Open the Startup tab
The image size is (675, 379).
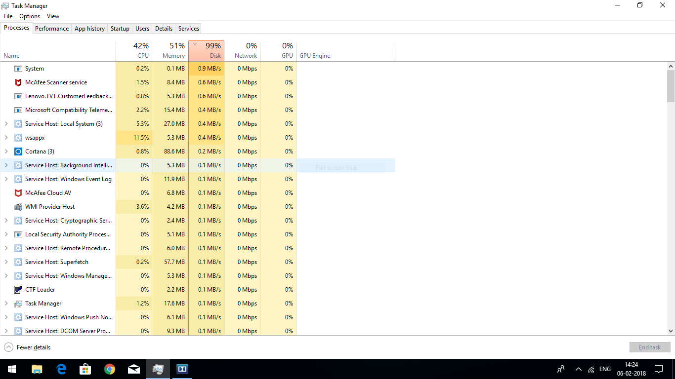coord(120,29)
